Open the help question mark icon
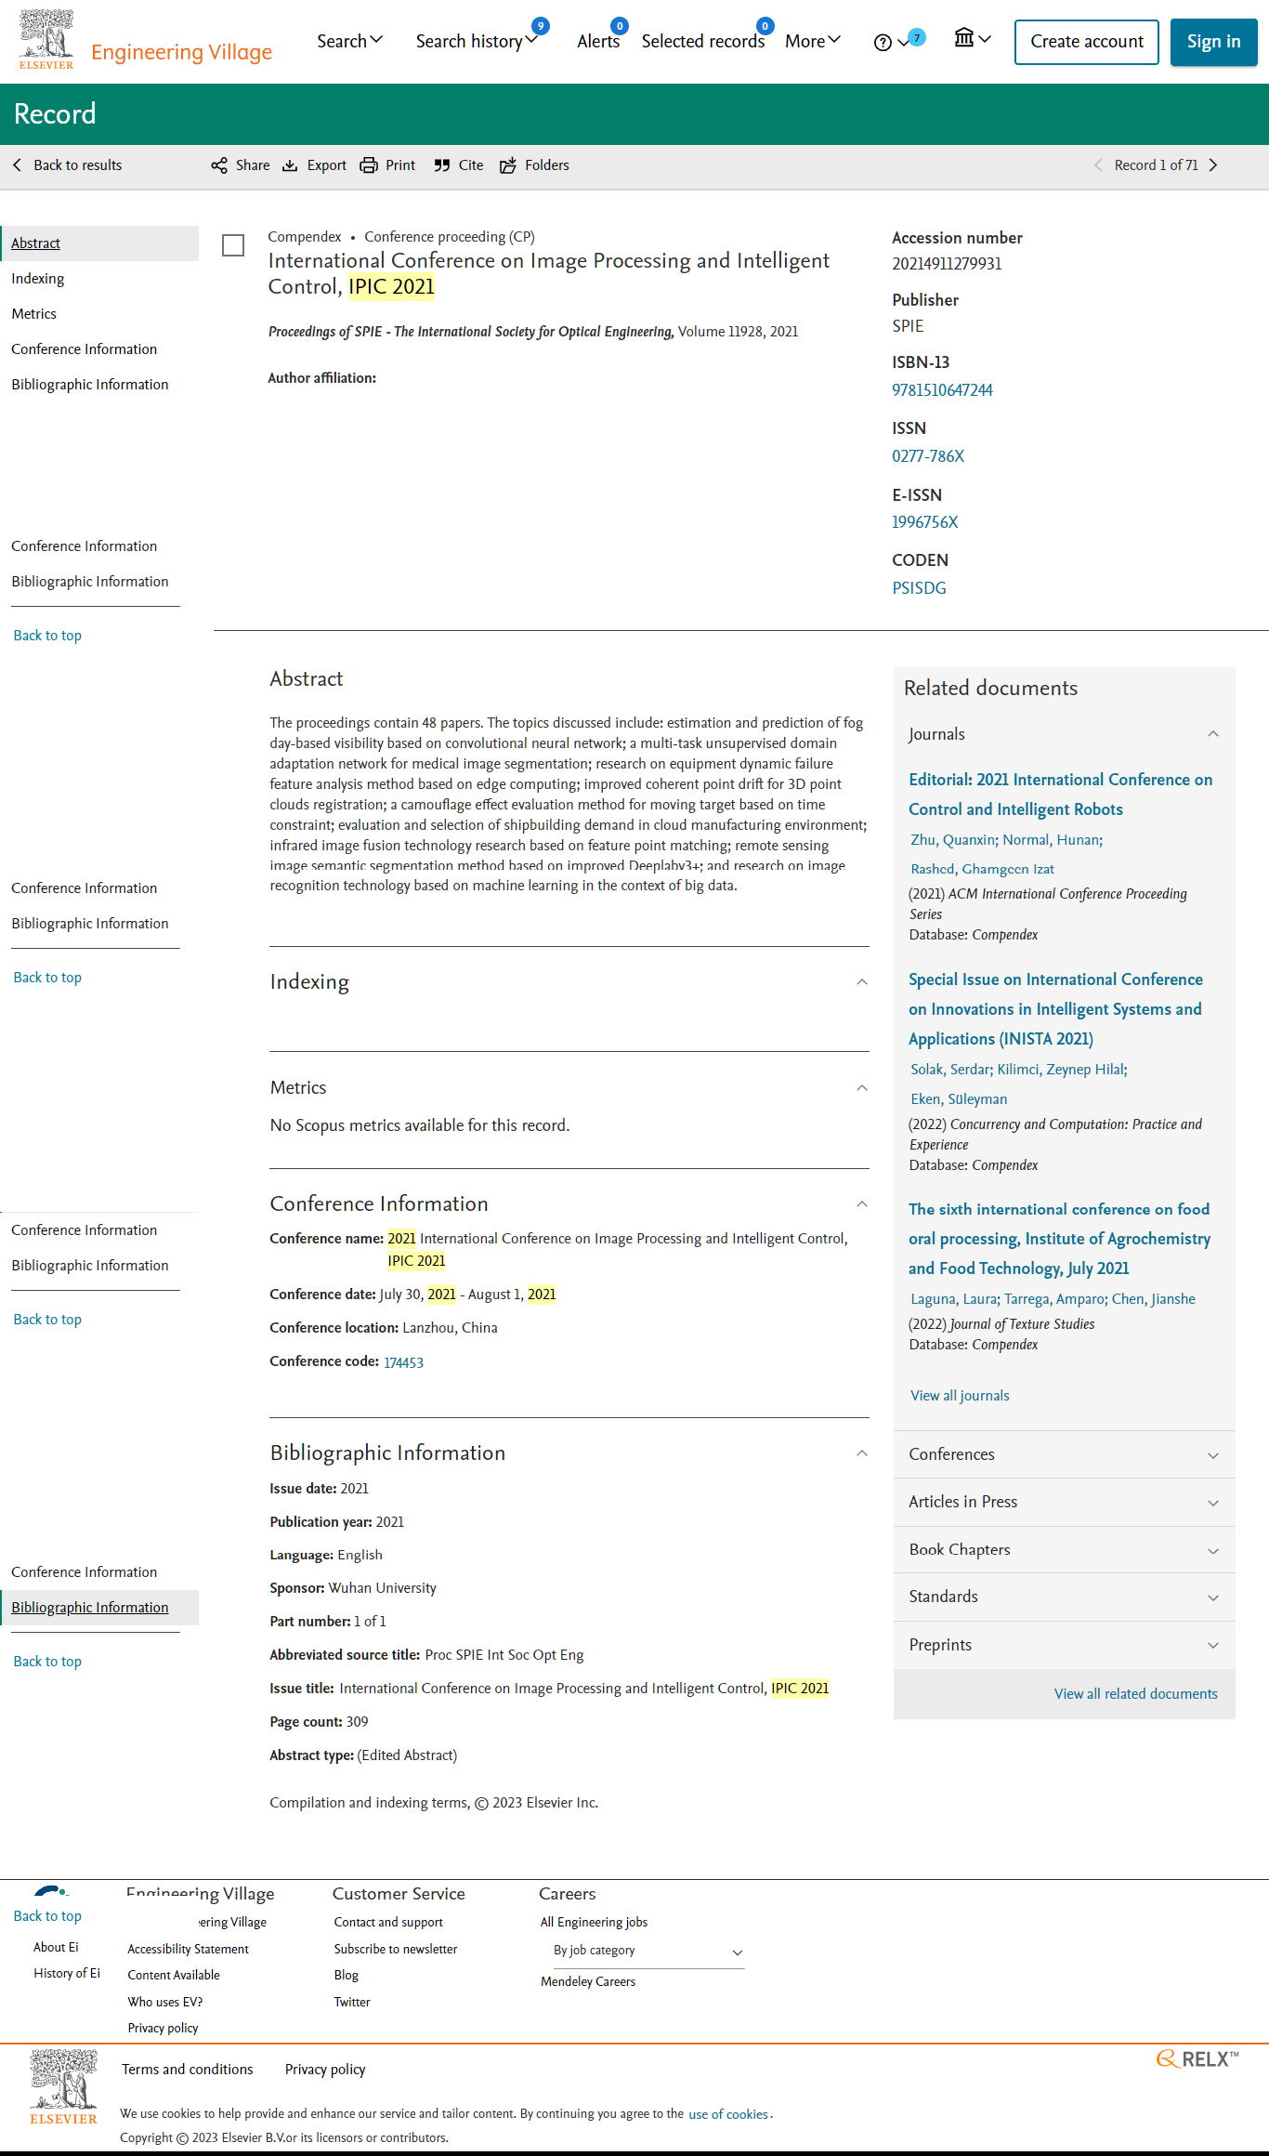 [x=883, y=42]
